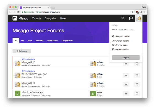Click the Log out button
Viewport: 155px width, 109px height.
coord(126,58)
